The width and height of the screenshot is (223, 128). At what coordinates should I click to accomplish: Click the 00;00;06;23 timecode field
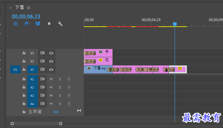tap(26, 17)
